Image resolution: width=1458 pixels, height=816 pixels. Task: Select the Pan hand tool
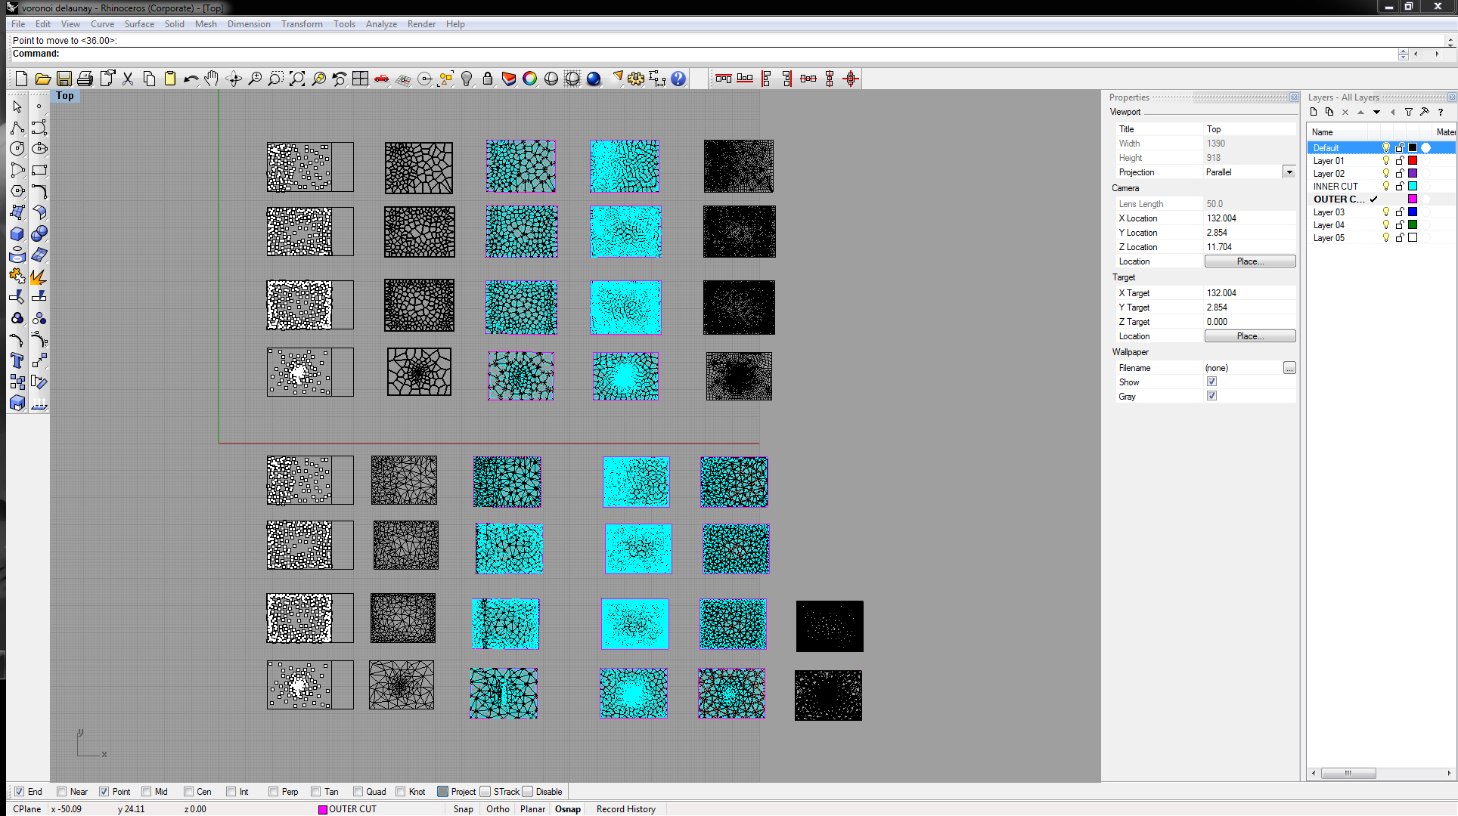pyautogui.click(x=212, y=79)
